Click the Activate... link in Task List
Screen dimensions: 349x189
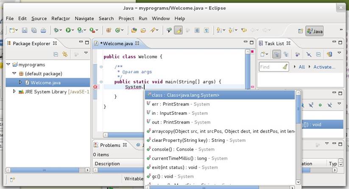[324, 67]
